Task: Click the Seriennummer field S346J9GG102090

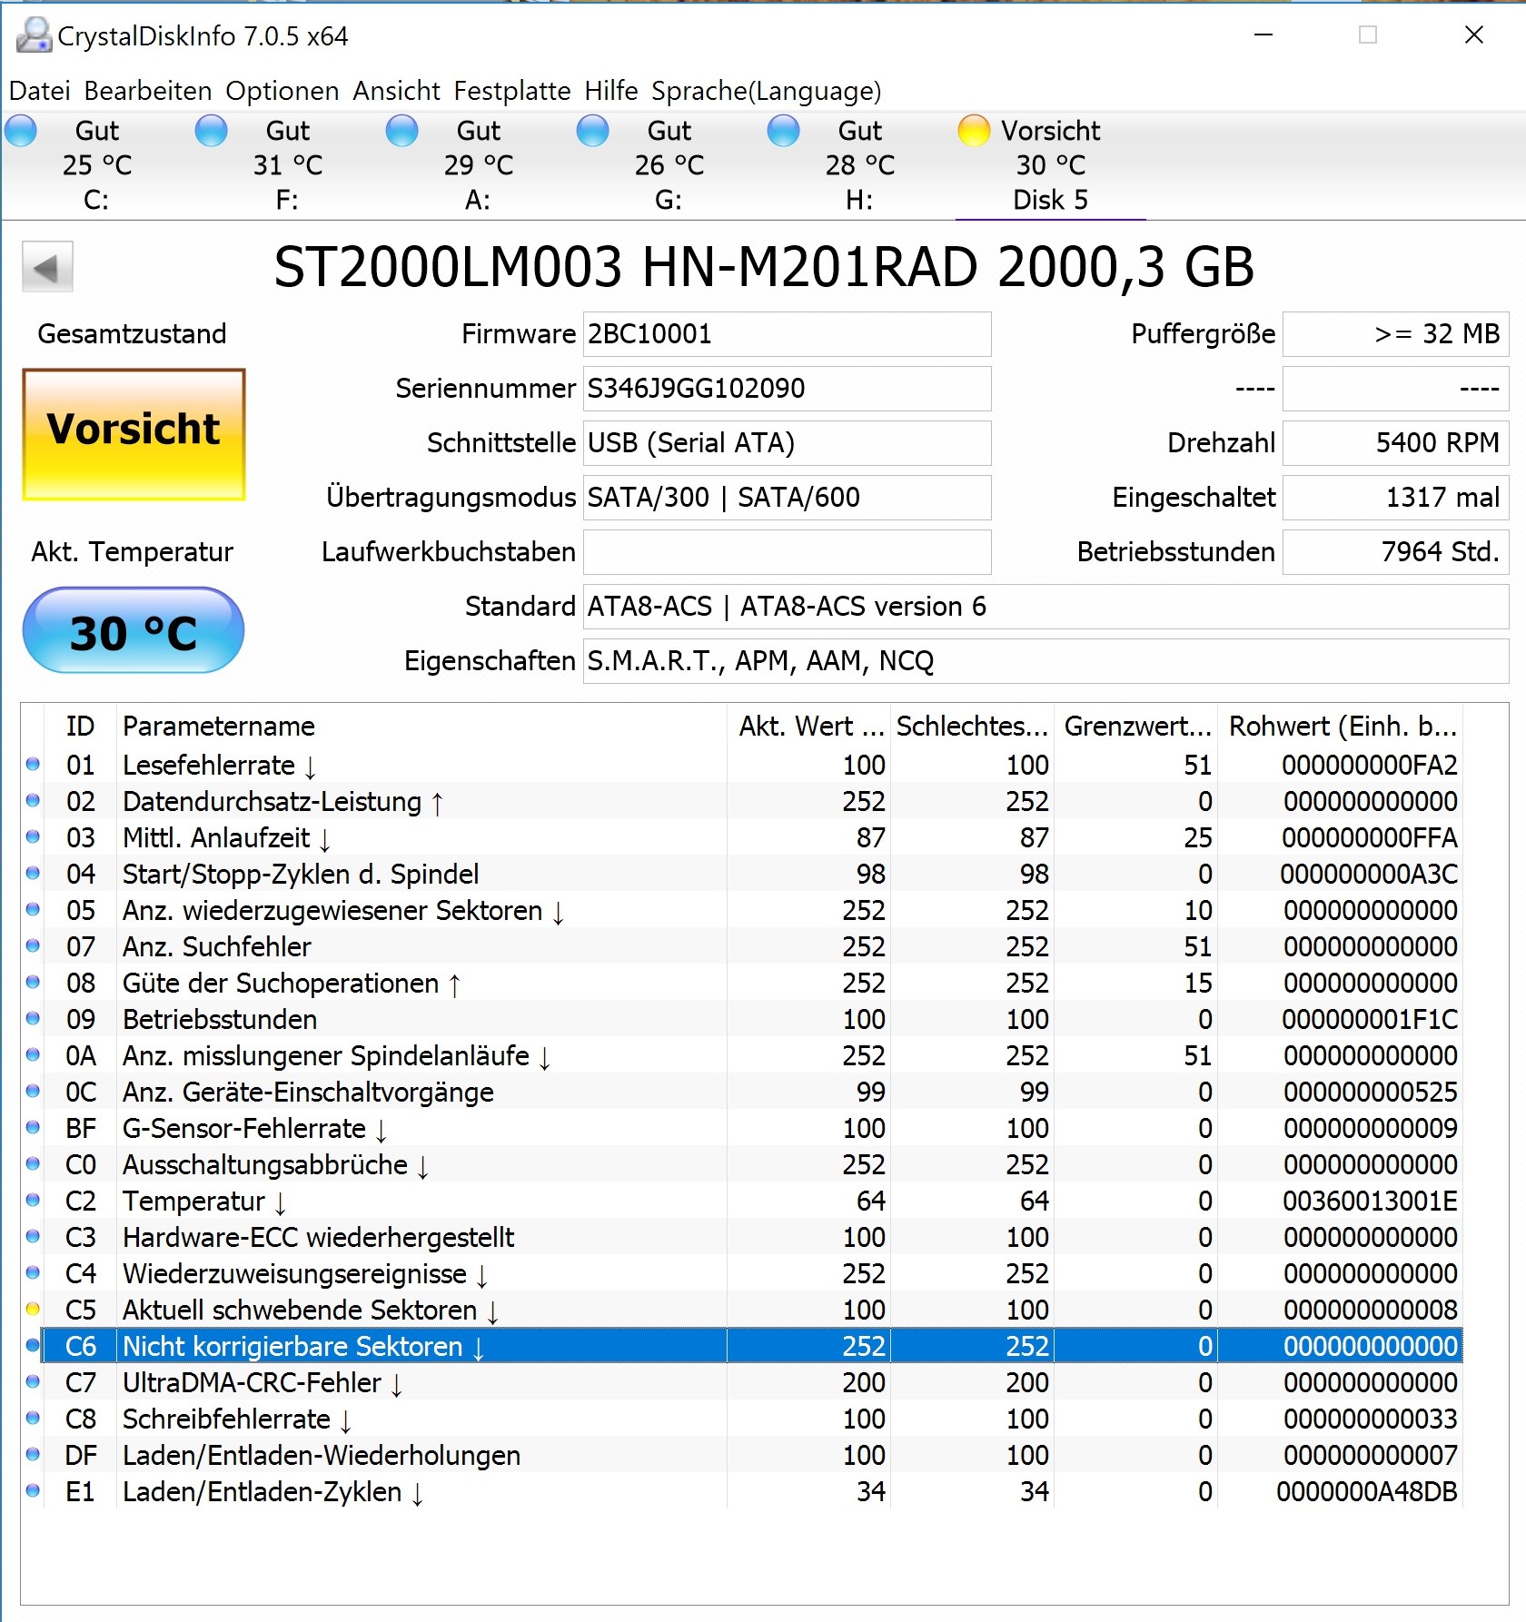Action: coord(787,389)
